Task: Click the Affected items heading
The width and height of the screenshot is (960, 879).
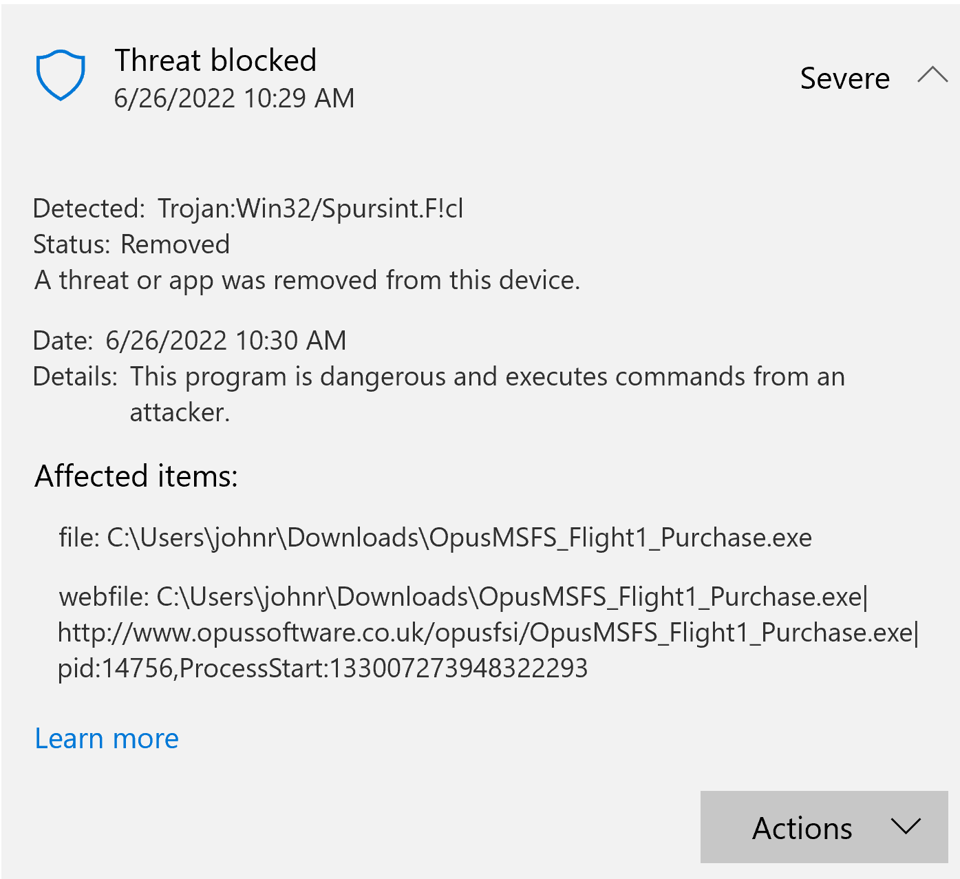Action: [x=136, y=476]
